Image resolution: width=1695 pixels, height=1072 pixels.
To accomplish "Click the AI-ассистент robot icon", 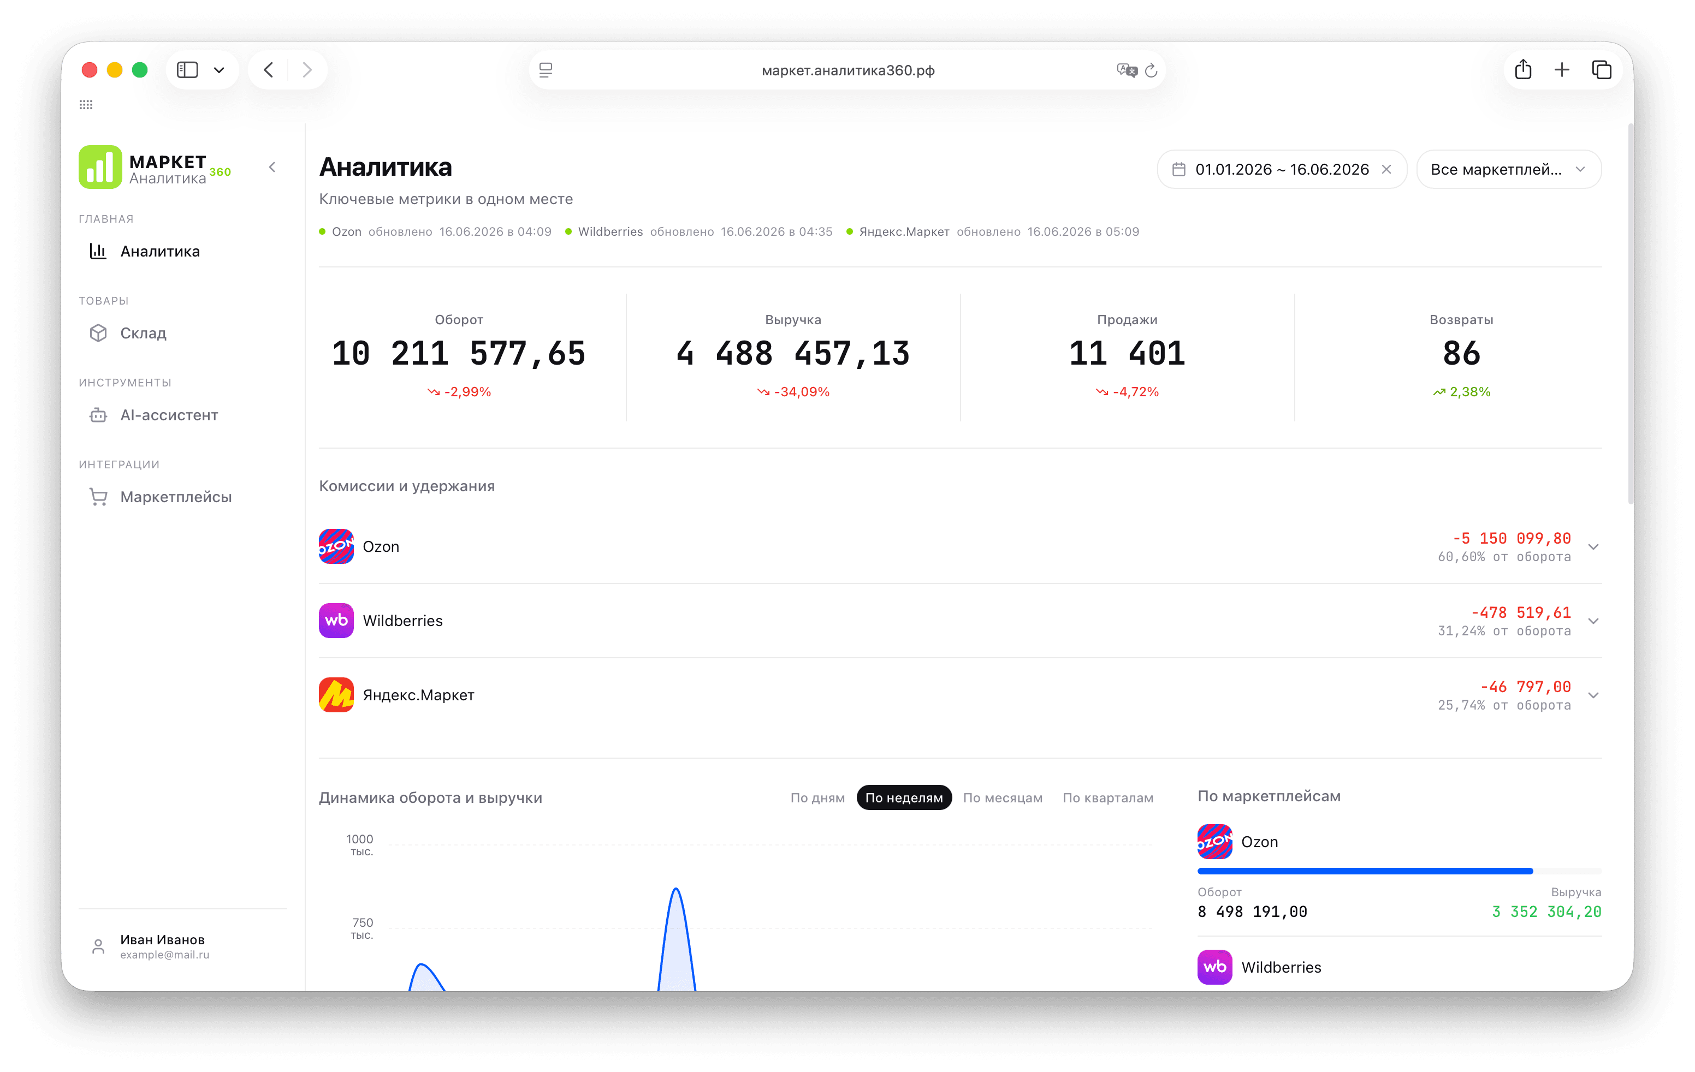I will [98, 415].
